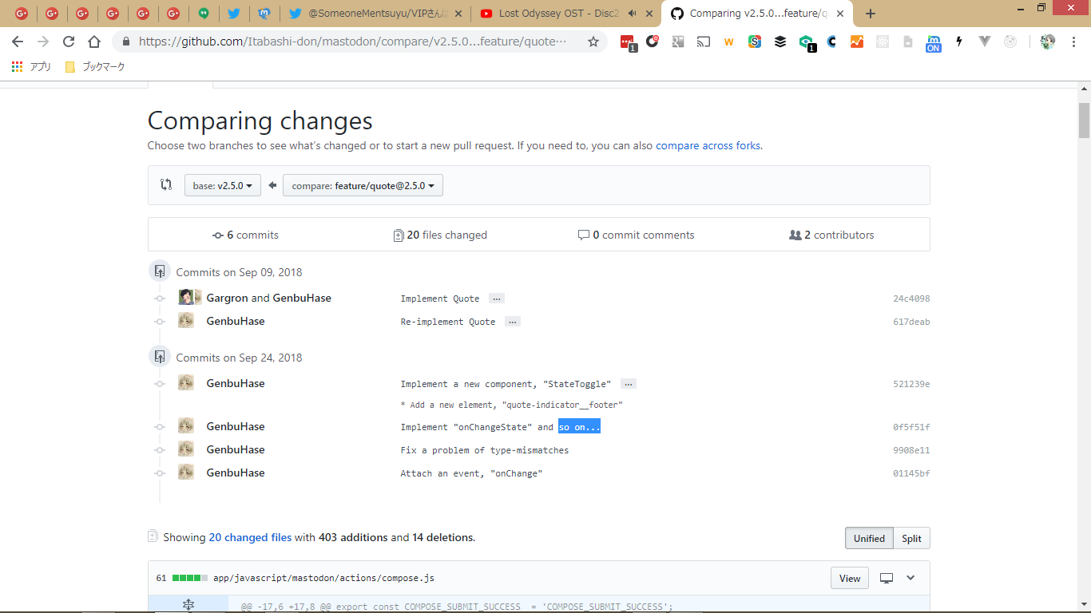Image resolution: width=1091 pixels, height=613 pixels.
Task: Click the display rich diff monitor icon
Action: (x=886, y=578)
